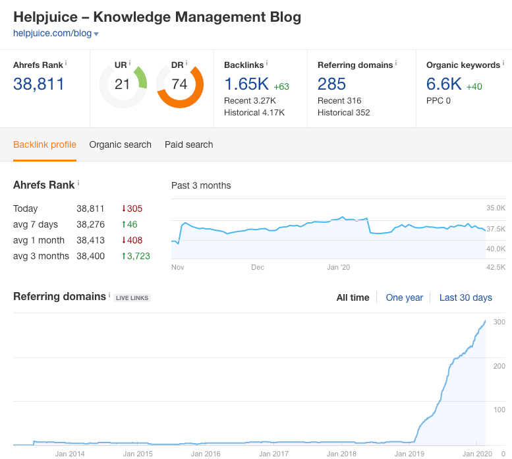
Task: Click the Today rank change 305
Action: tap(132, 208)
